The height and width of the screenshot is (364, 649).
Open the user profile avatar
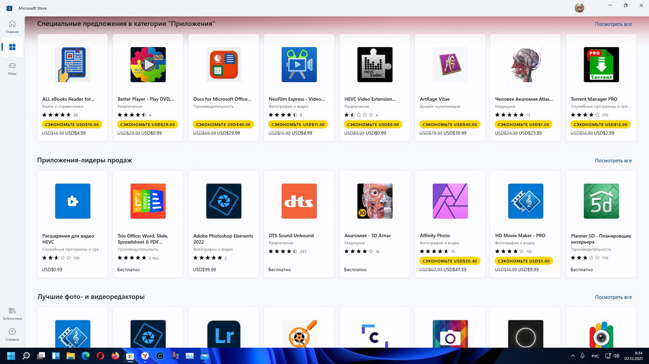tap(579, 8)
